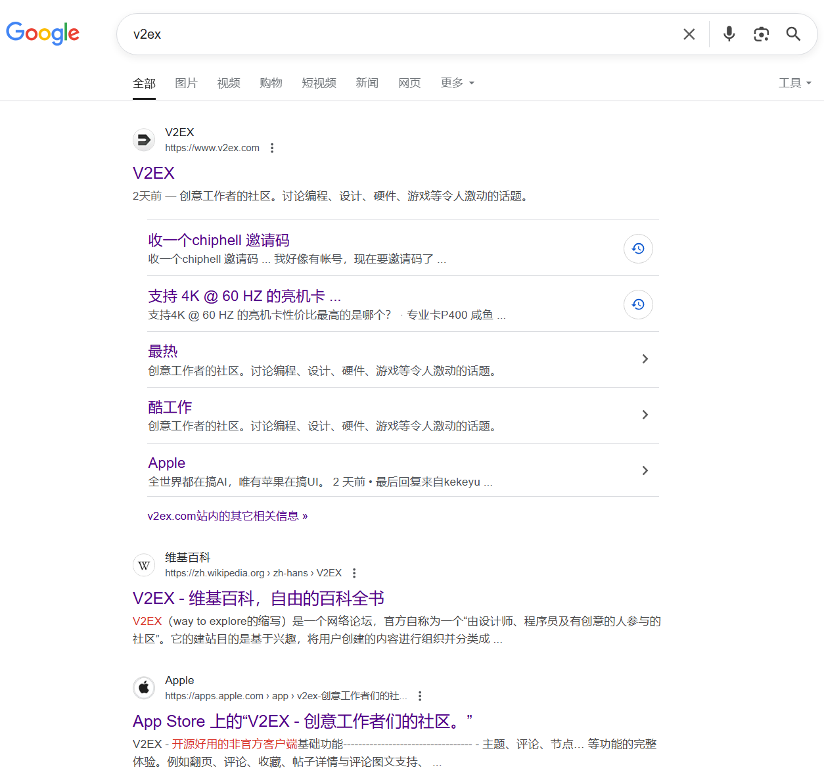Click the Wikipedia W favicon
Screen dimensions: 824x782
pyautogui.click(x=144, y=565)
